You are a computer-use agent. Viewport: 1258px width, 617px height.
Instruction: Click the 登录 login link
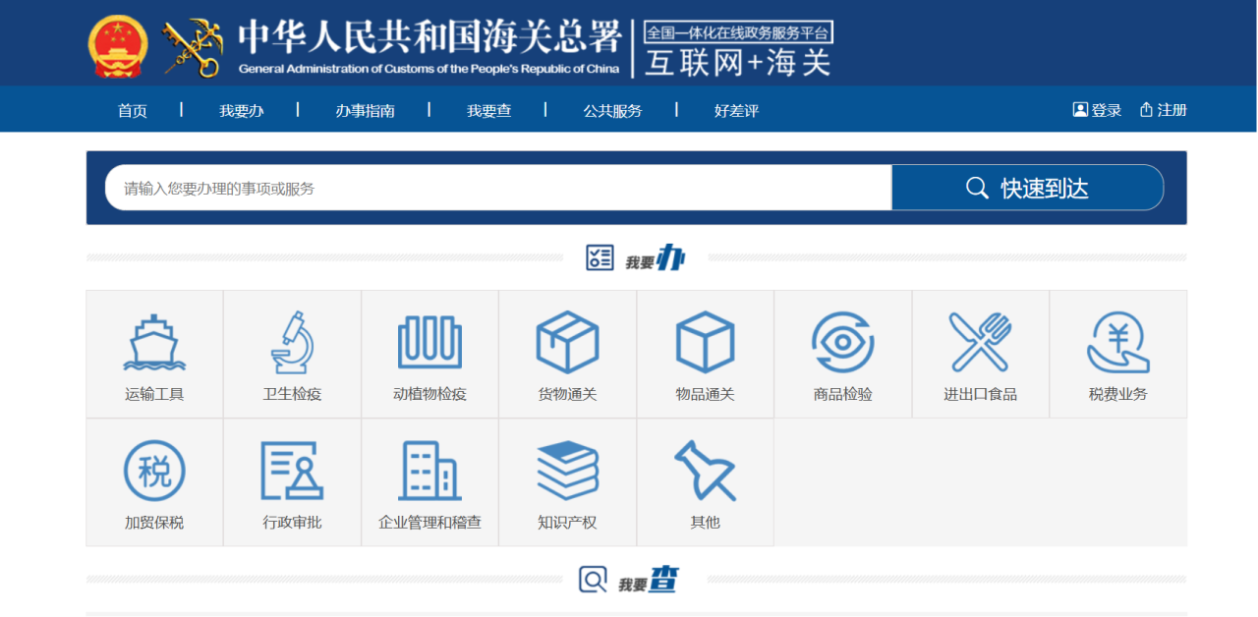click(1097, 110)
